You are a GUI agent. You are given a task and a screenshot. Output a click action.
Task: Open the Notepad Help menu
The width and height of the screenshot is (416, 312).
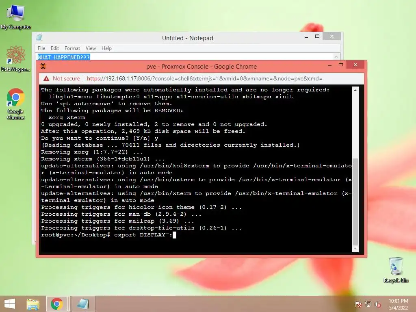(106, 48)
